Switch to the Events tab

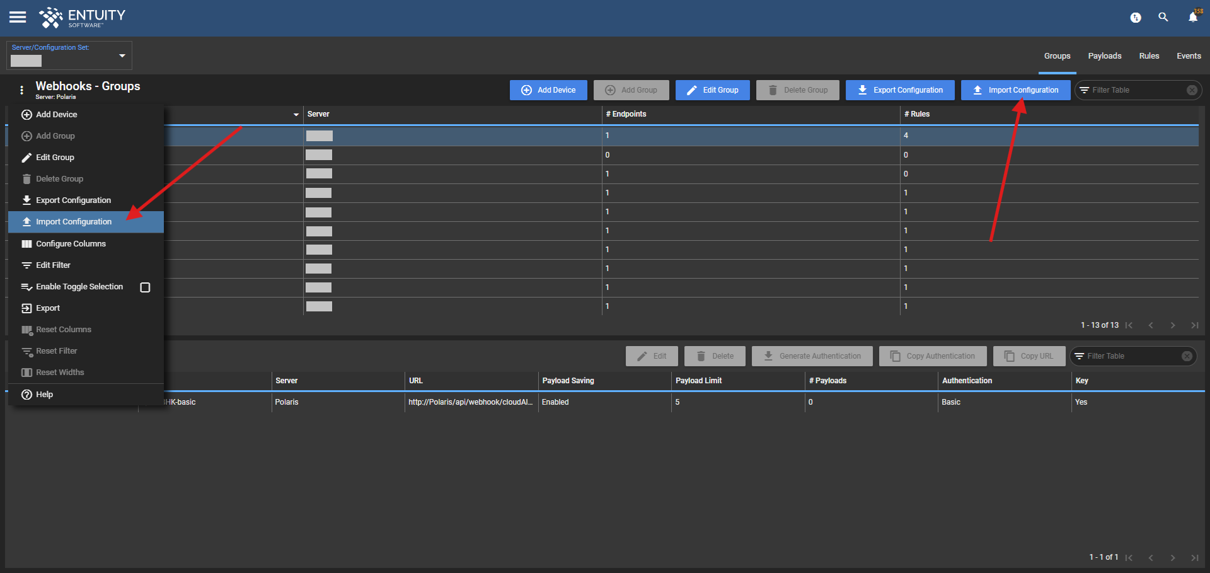click(x=1189, y=56)
